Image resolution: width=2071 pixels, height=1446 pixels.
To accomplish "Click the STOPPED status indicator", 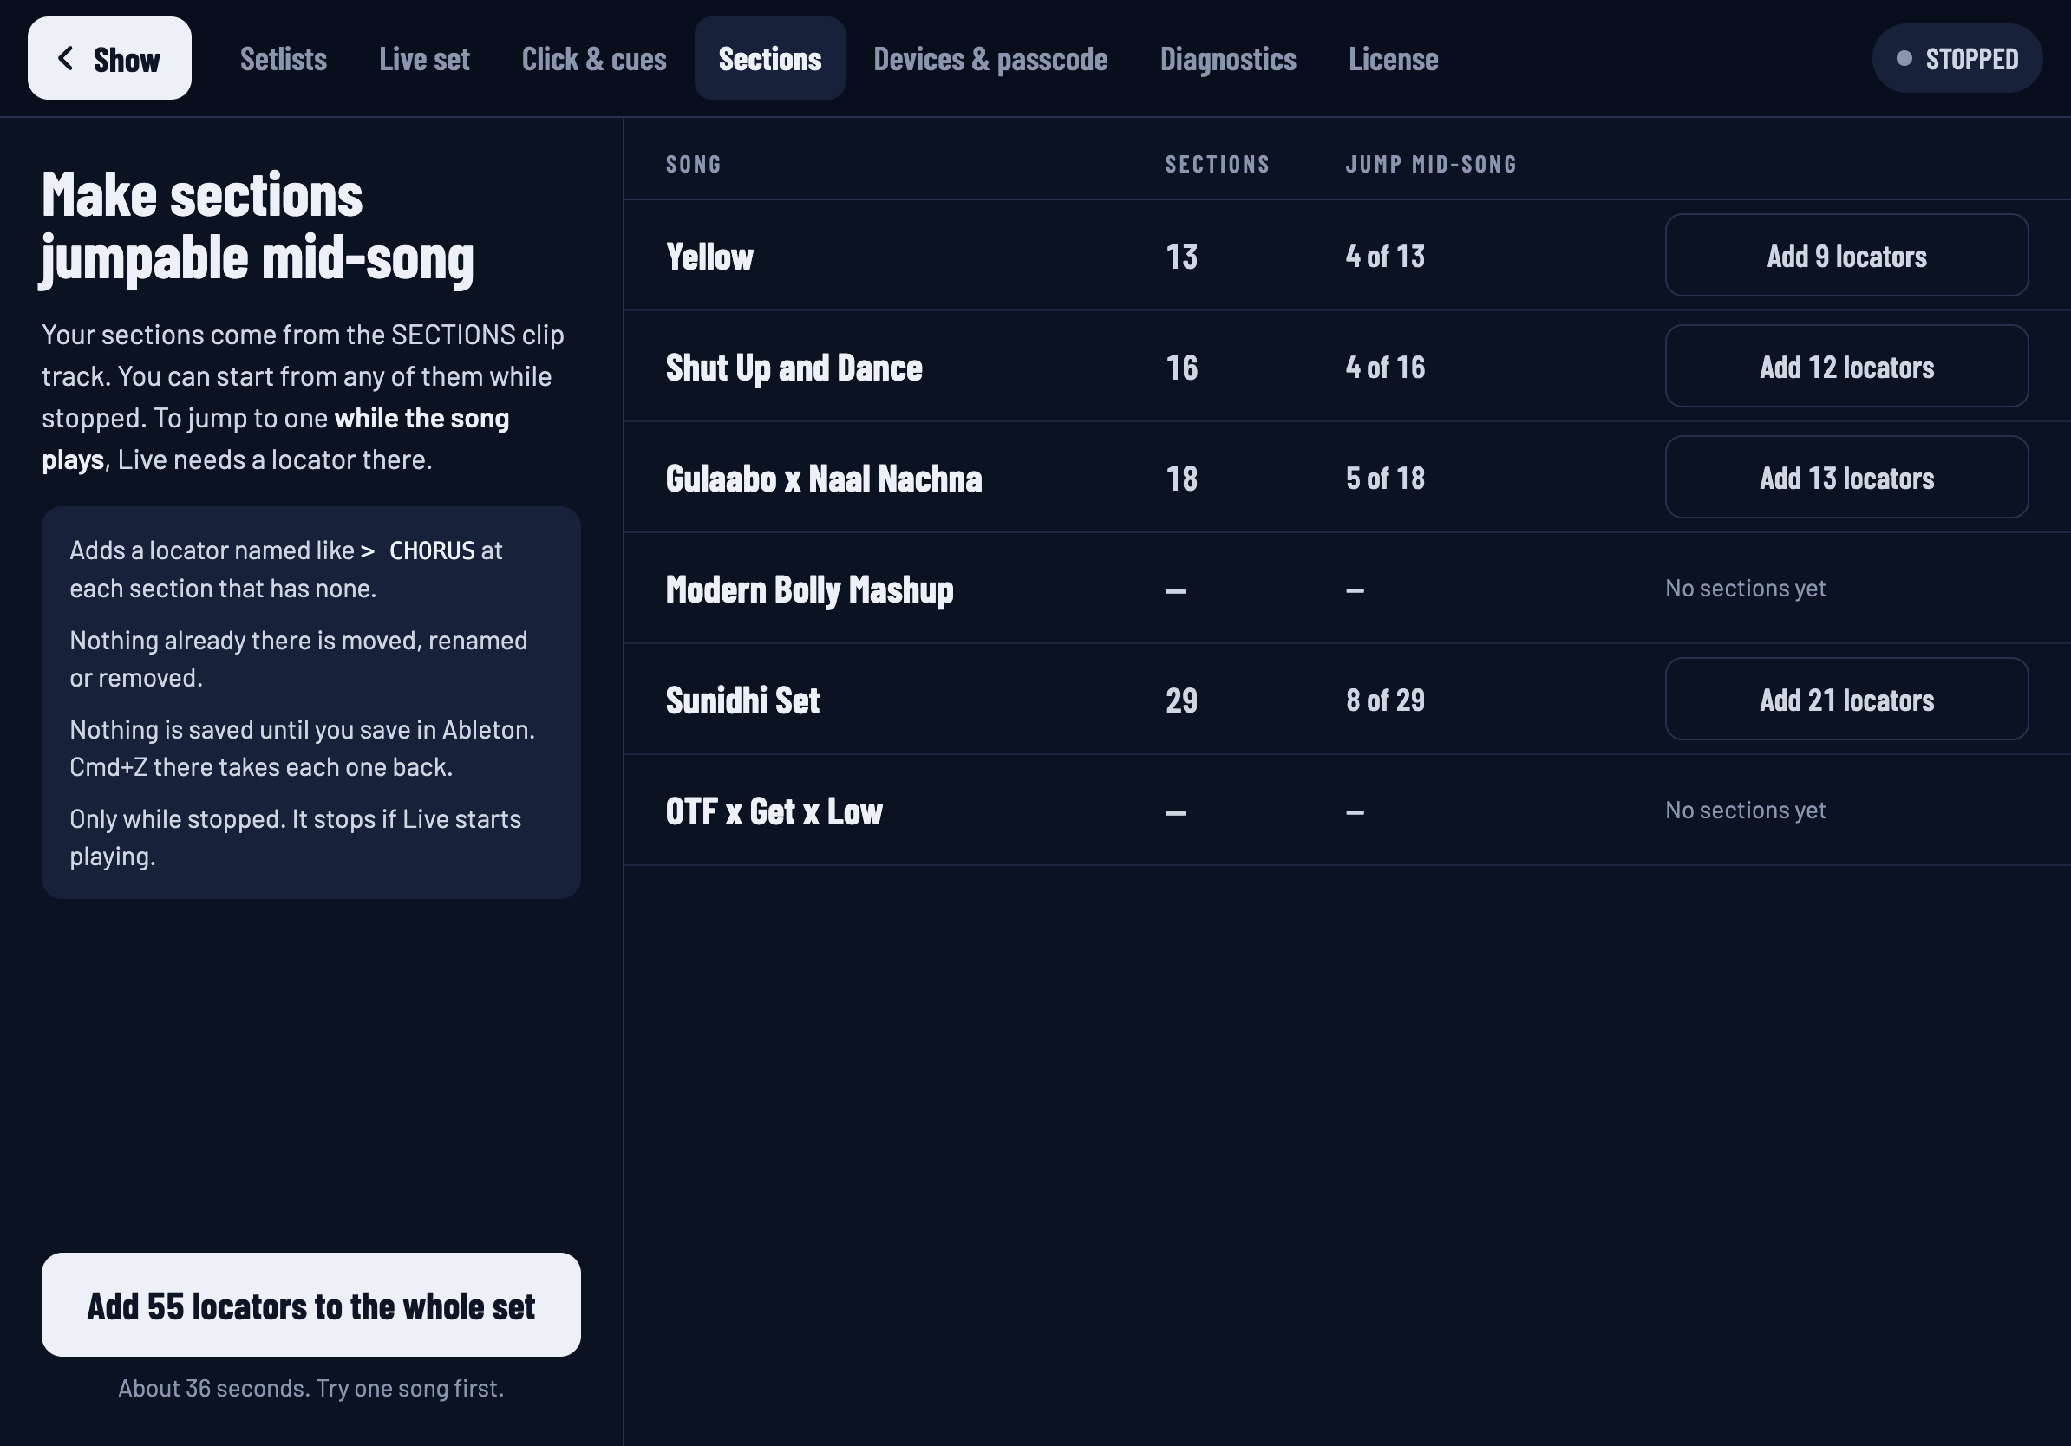I will pos(1957,59).
